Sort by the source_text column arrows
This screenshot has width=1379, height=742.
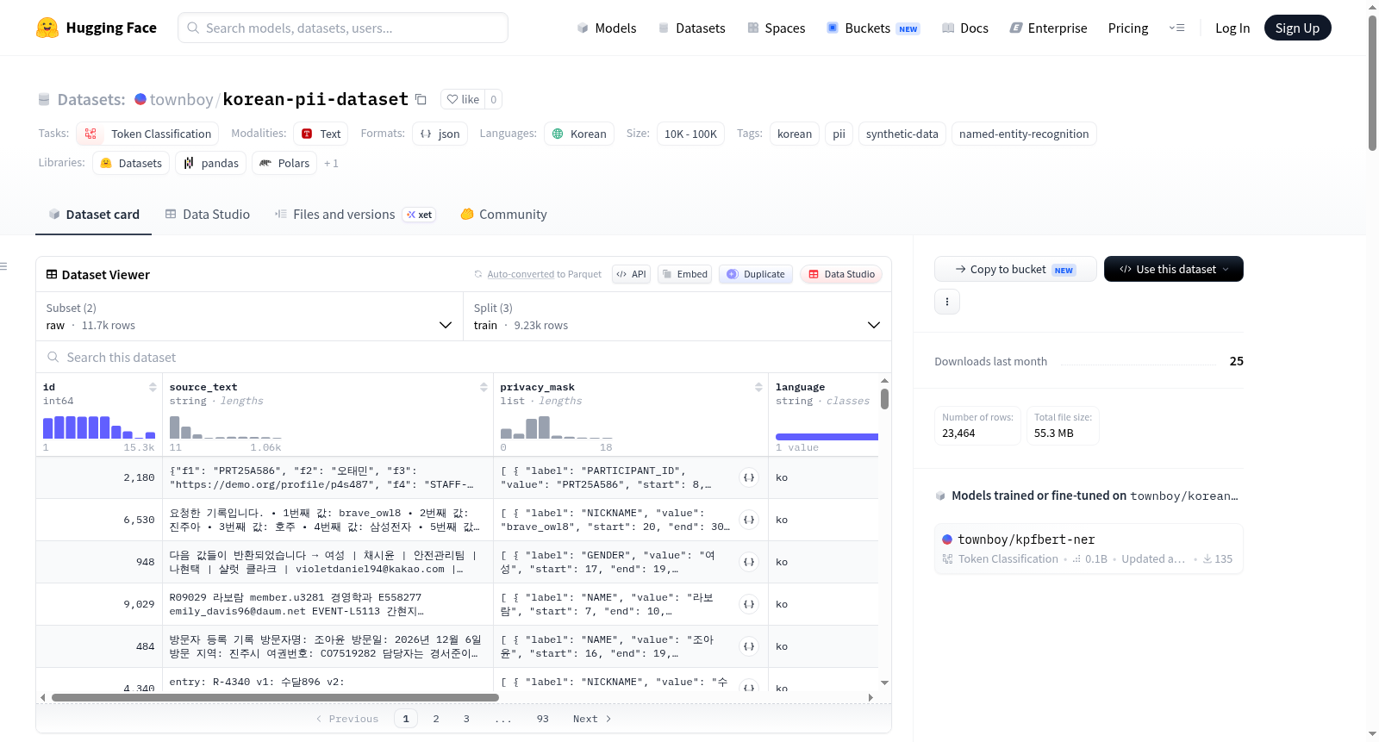click(484, 387)
